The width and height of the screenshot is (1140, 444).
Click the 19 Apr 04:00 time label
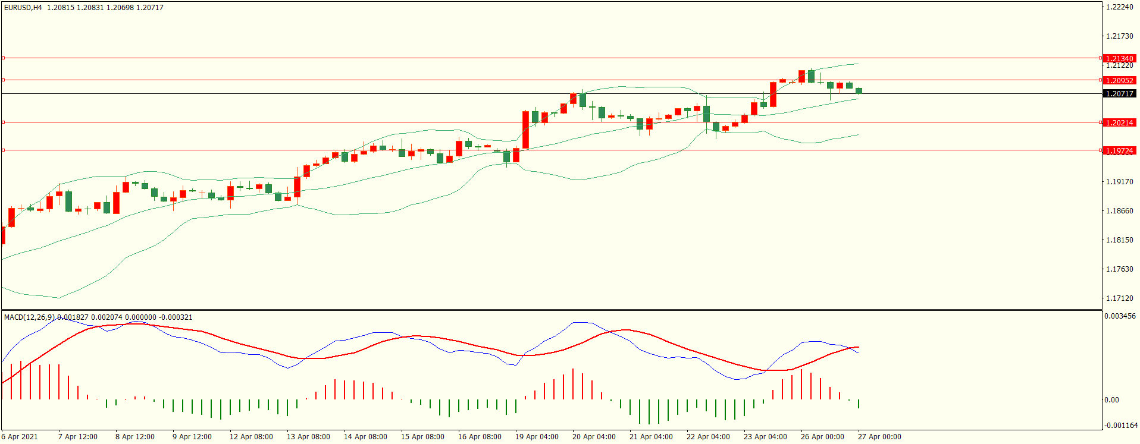(x=537, y=437)
